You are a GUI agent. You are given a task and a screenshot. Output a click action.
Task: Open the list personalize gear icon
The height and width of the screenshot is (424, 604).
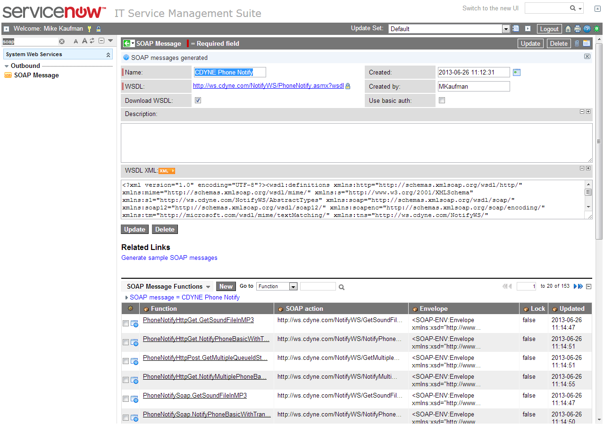pos(131,308)
